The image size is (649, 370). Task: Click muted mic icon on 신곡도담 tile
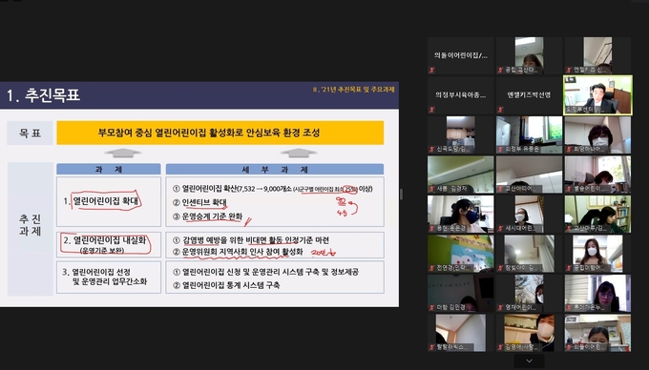pyautogui.click(x=432, y=150)
